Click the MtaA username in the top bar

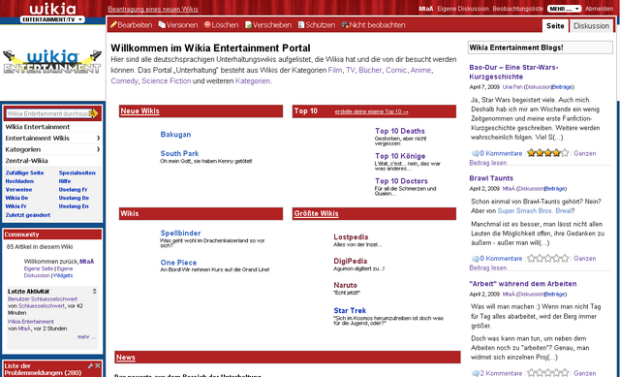pos(426,9)
